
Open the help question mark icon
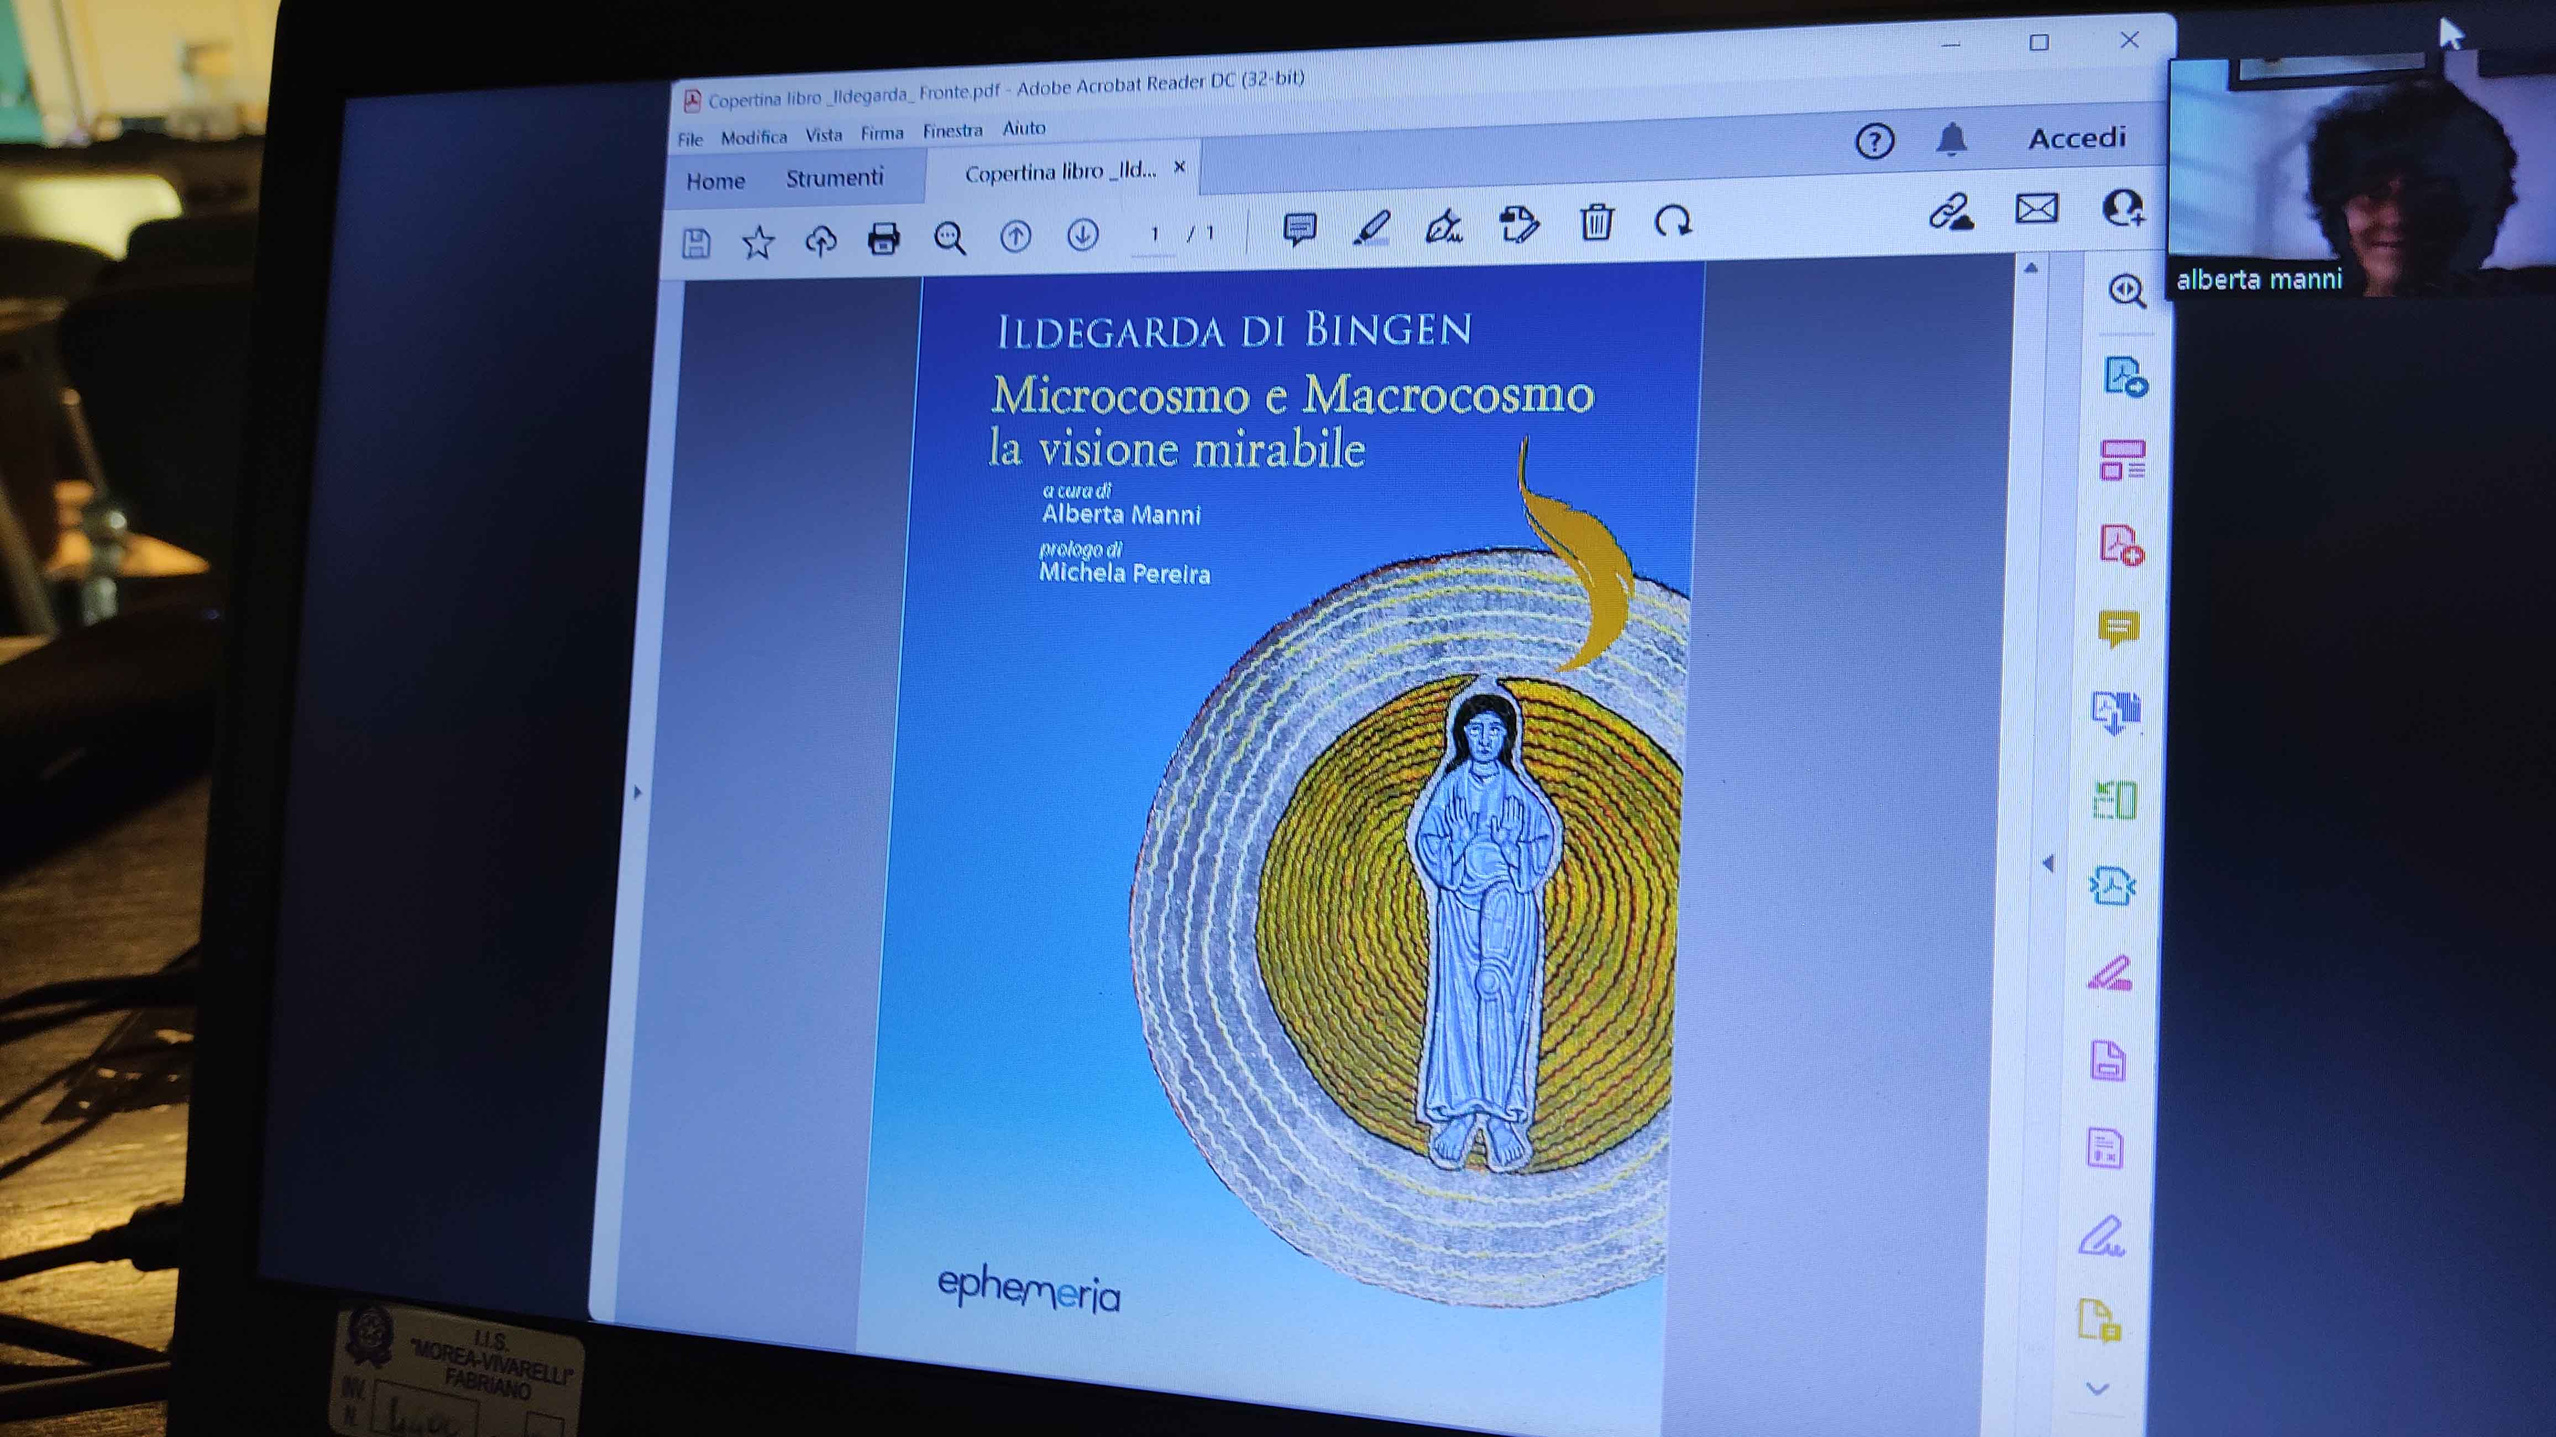tap(1874, 141)
